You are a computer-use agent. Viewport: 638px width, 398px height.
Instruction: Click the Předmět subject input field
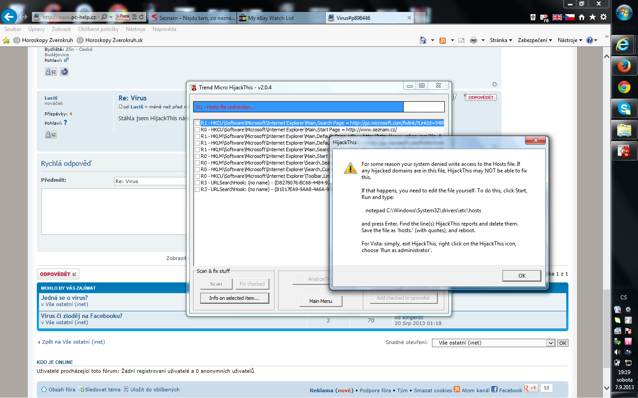tap(151, 181)
